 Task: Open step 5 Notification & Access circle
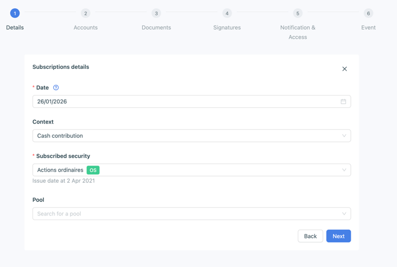point(297,13)
